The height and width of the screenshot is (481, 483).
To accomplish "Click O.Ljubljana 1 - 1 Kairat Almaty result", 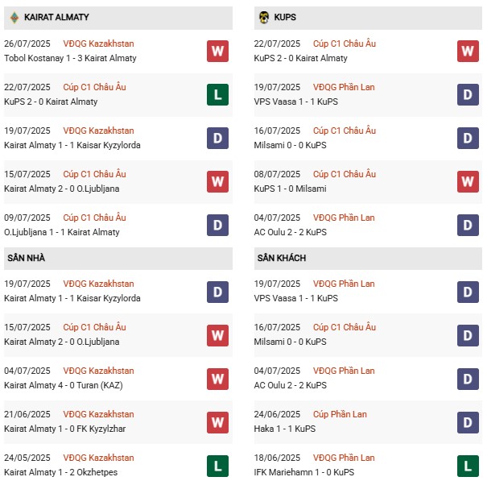I will point(62,232).
